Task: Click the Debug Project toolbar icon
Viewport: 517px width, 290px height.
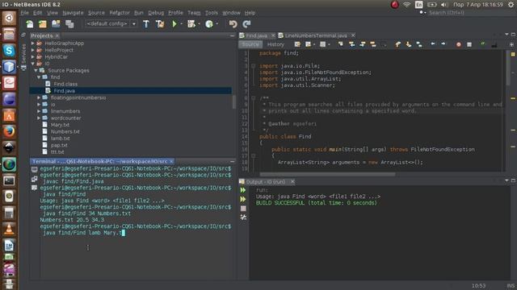Action: pos(191,24)
